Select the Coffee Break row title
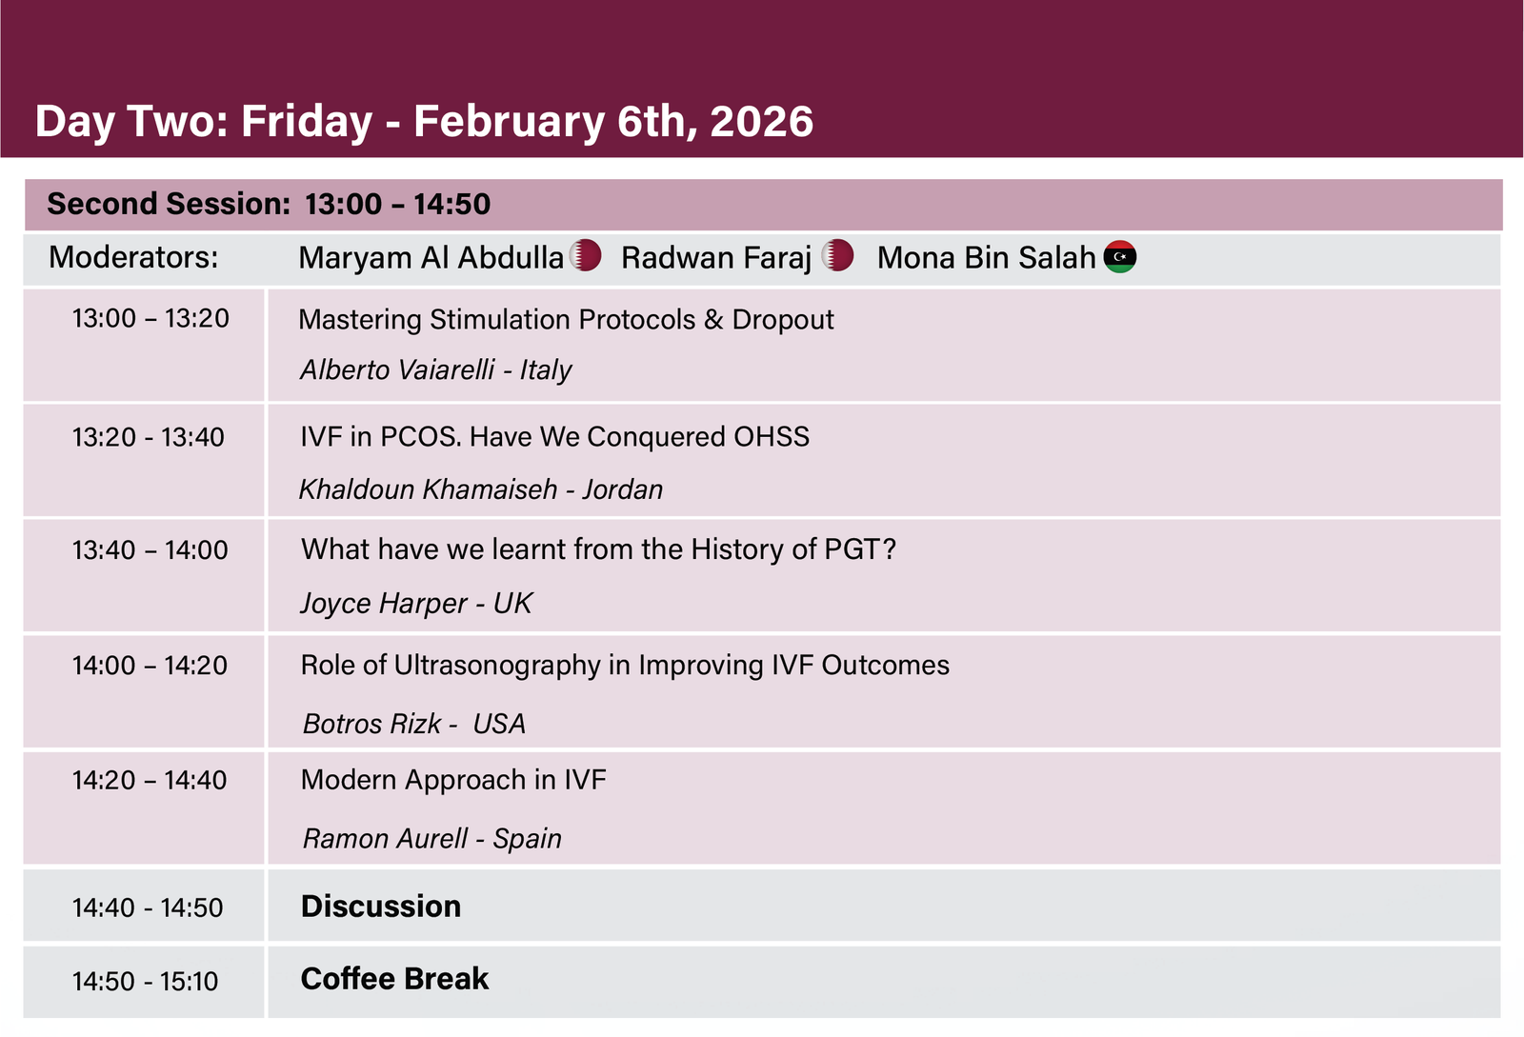1524x1037 pixels. tap(394, 979)
